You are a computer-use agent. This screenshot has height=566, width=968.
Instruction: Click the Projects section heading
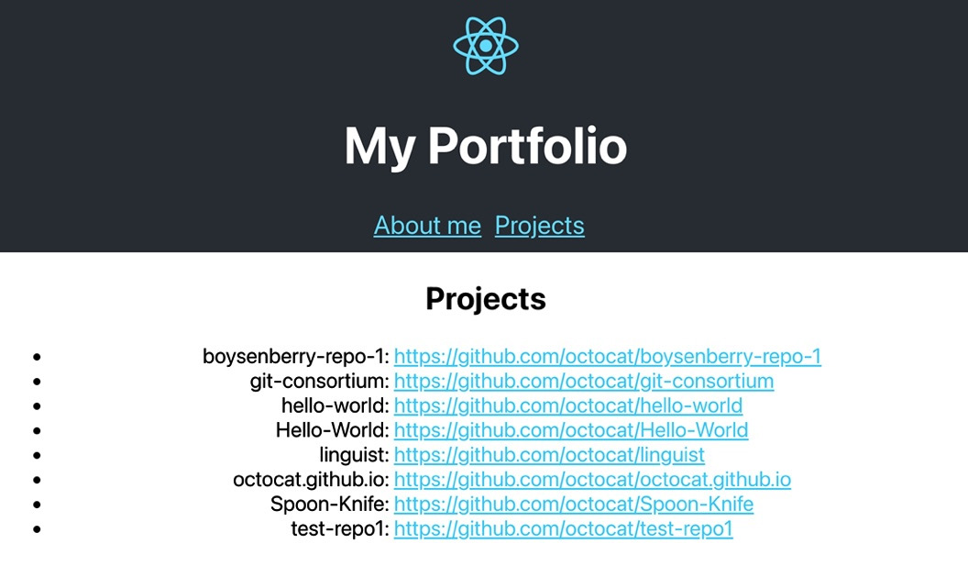[484, 298]
